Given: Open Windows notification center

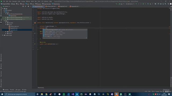Looking at the screenshot, I should [x=169, y=94].
